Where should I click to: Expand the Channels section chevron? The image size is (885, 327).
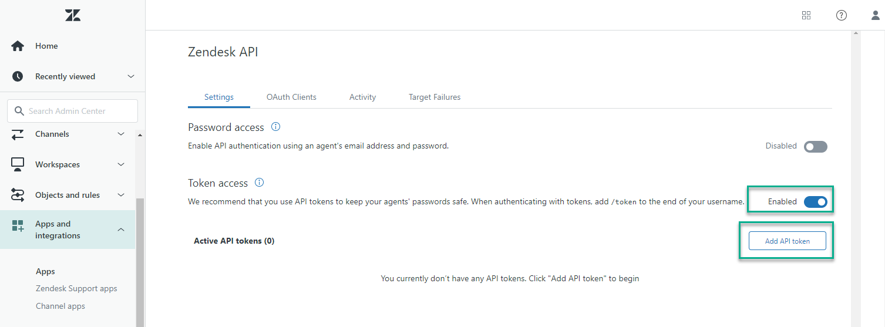(x=121, y=134)
